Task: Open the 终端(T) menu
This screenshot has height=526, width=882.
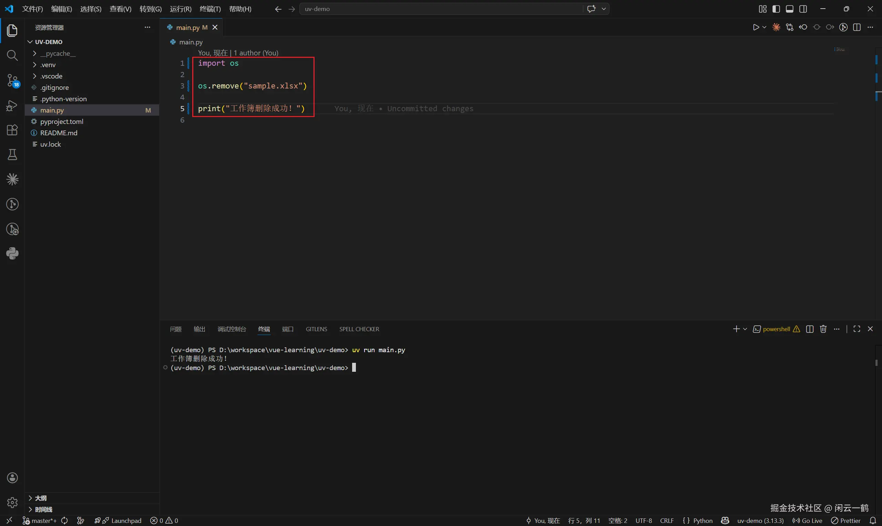Action: tap(210, 9)
